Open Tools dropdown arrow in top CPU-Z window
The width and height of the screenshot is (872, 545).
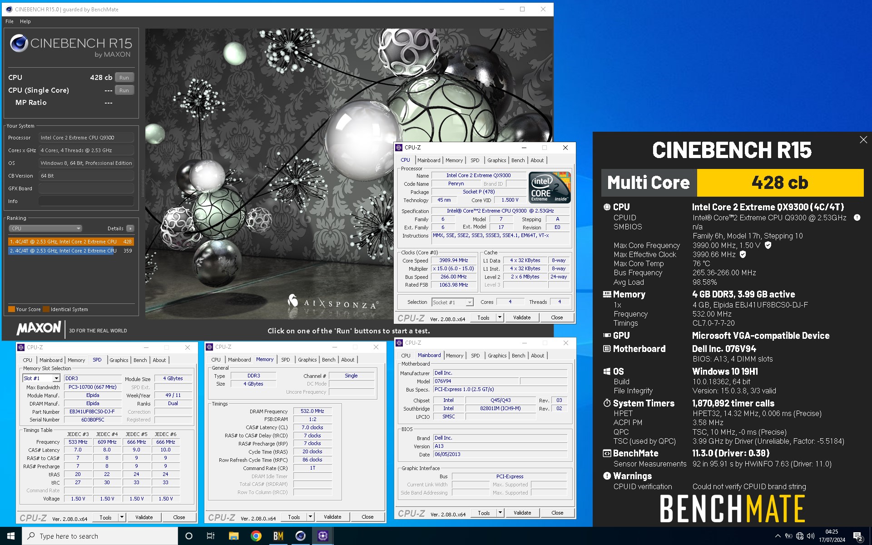(x=500, y=317)
